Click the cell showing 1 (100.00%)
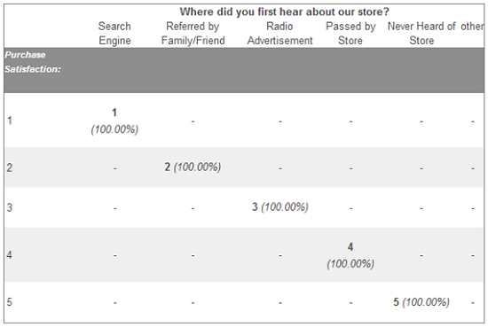 tap(114, 121)
